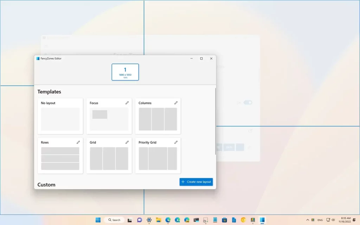360x225 pixels.
Task: Launch Terminal from the taskbar
Action: tap(196, 220)
